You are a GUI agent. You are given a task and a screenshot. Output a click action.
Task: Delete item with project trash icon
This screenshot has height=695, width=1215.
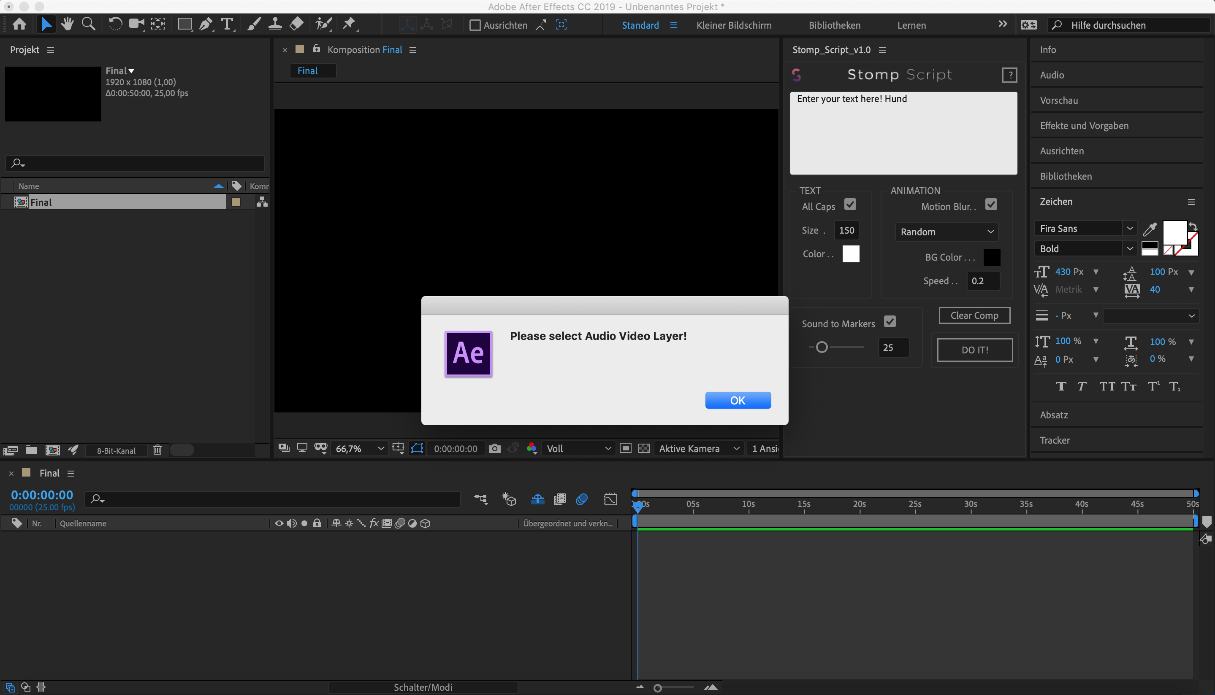point(157,450)
